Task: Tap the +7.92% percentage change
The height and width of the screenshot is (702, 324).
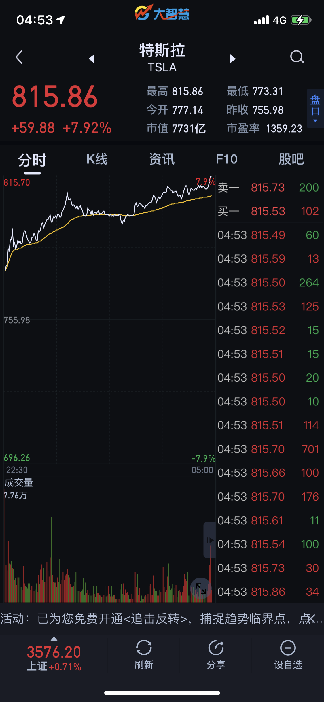Action: [87, 128]
